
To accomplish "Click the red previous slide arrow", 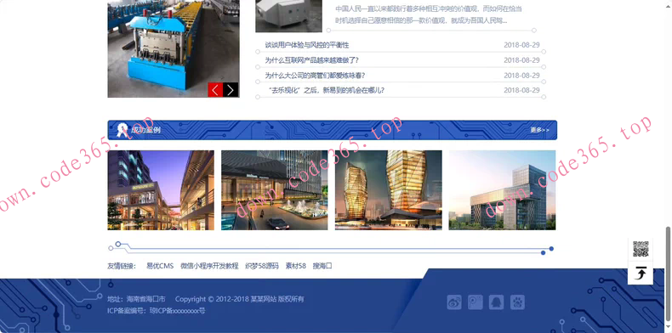I will [x=215, y=90].
